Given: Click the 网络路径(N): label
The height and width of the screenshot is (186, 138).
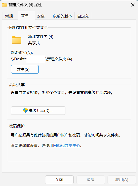Looking at the screenshot, I should pyautogui.click(x=22, y=52).
